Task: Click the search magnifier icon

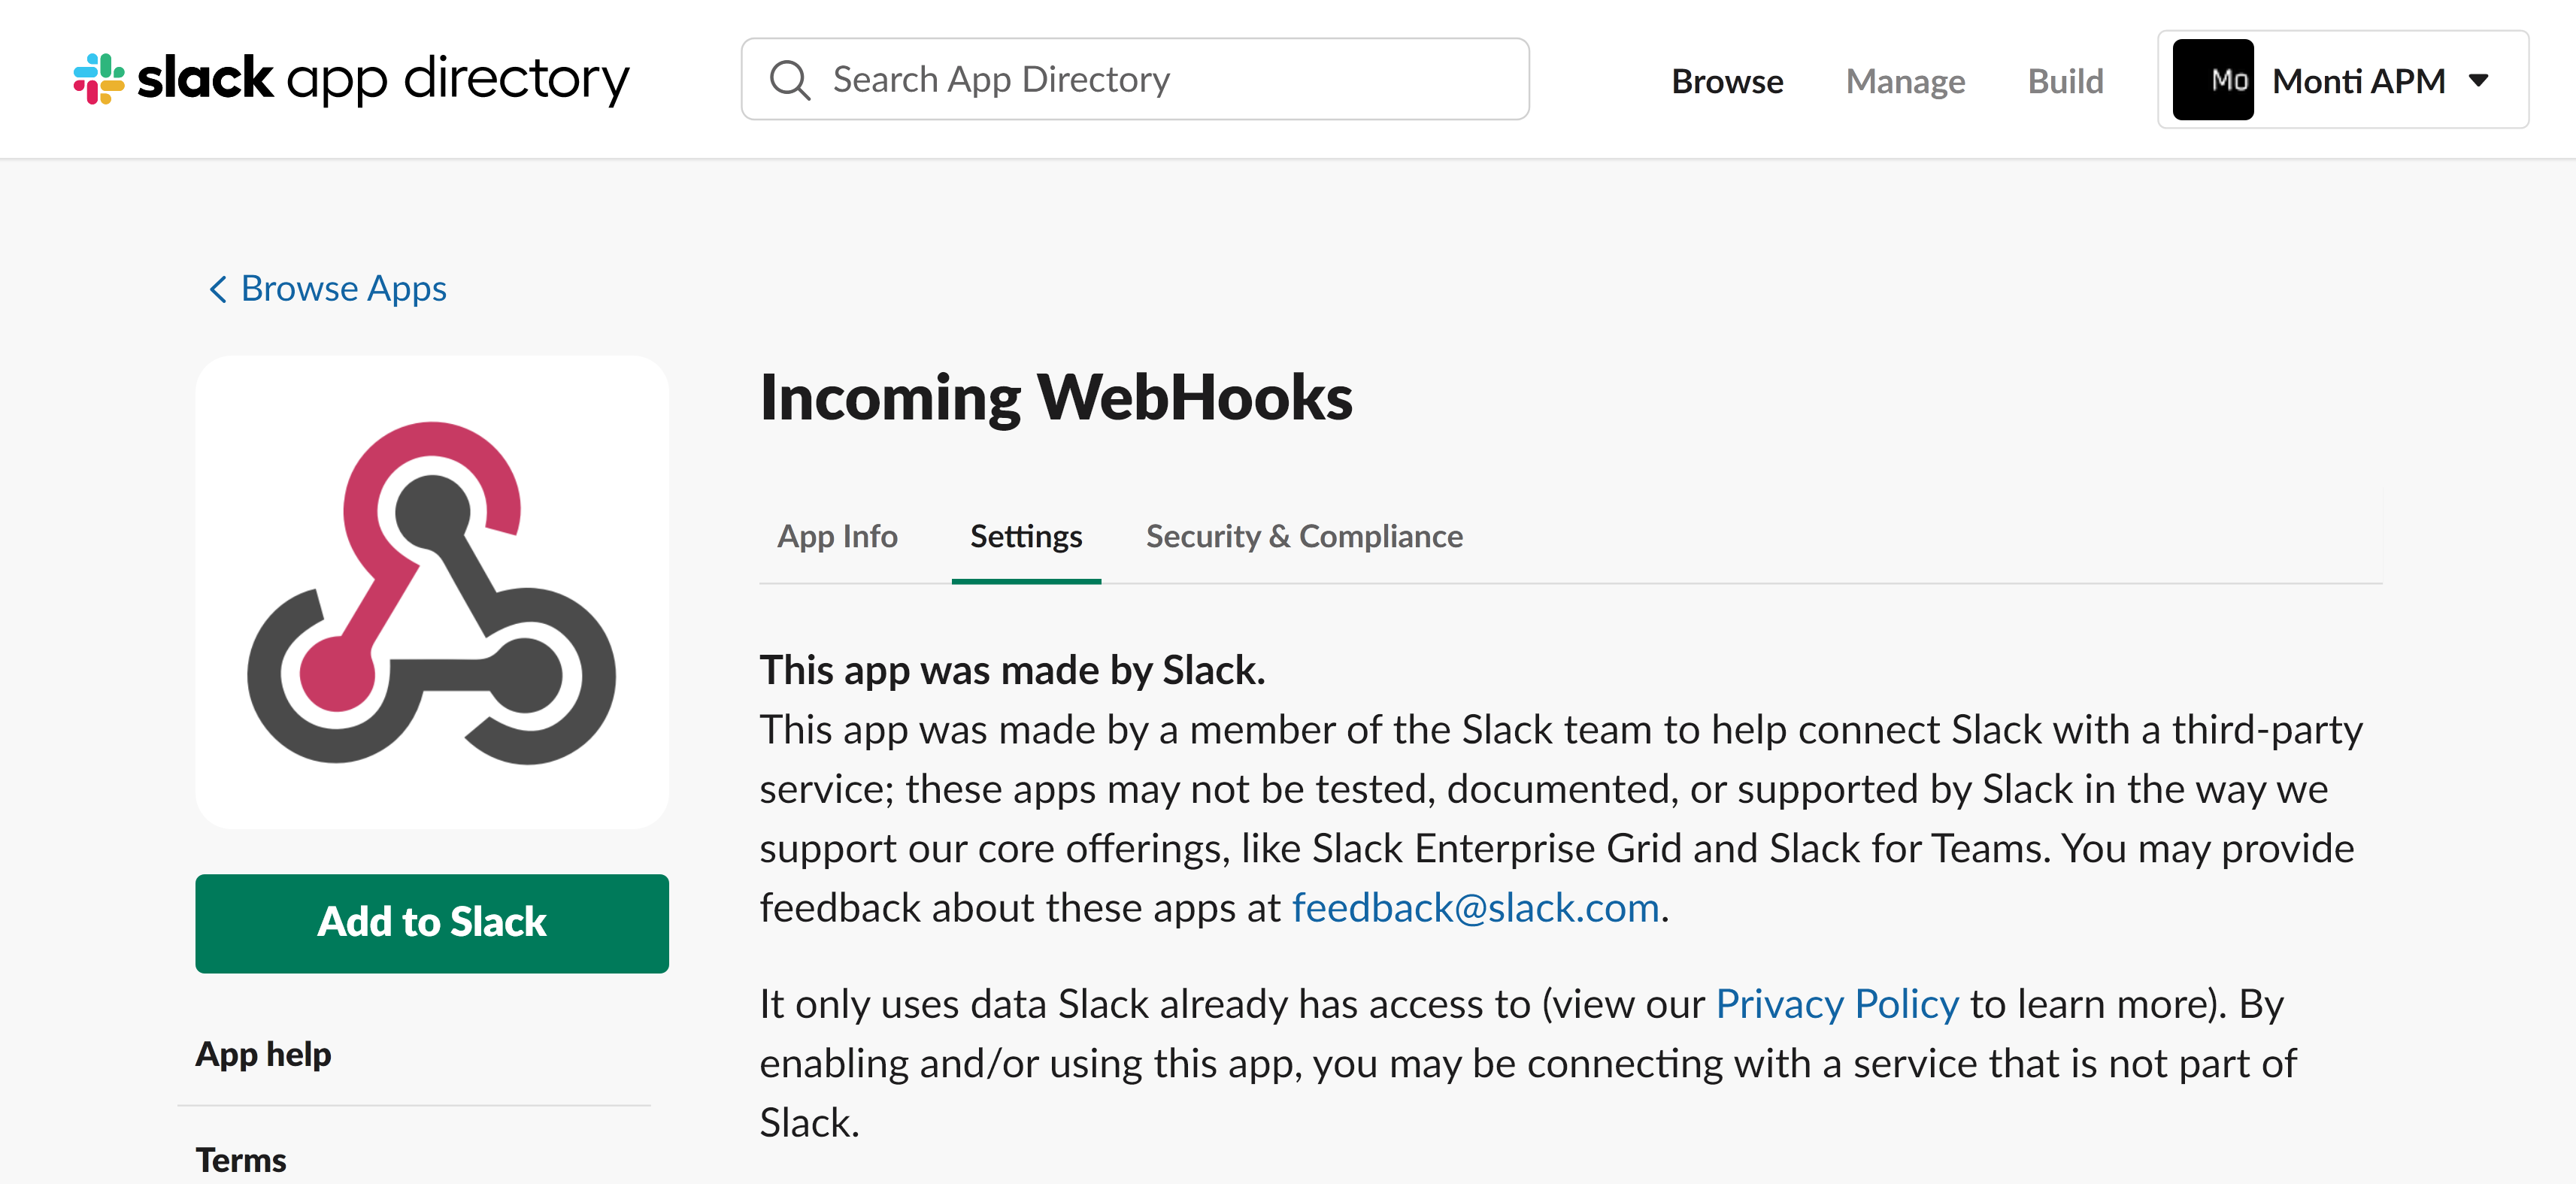Action: [x=789, y=80]
